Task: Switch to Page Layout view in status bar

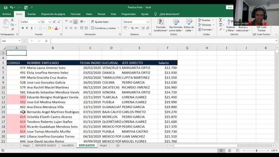Action: pyautogui.click(x=230, y=150)
